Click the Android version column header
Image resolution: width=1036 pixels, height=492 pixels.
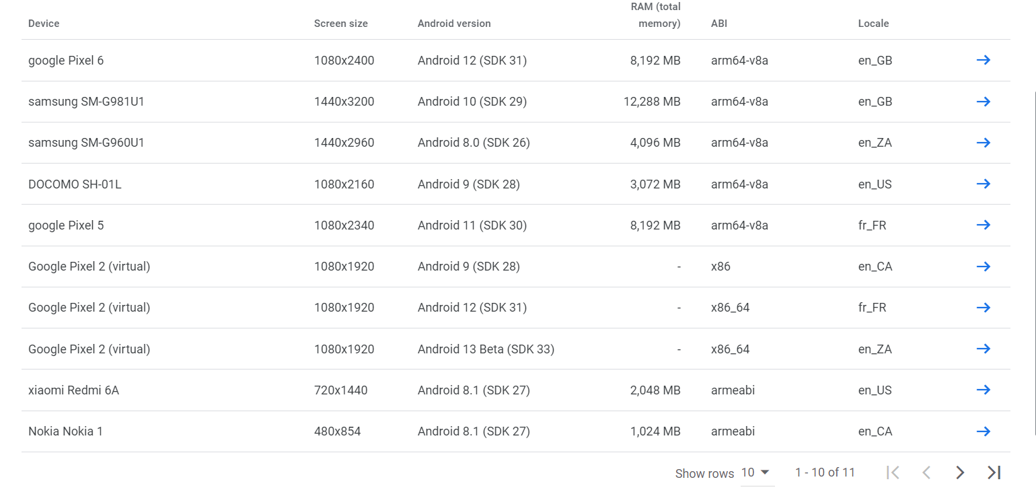[x=454, y=23]
